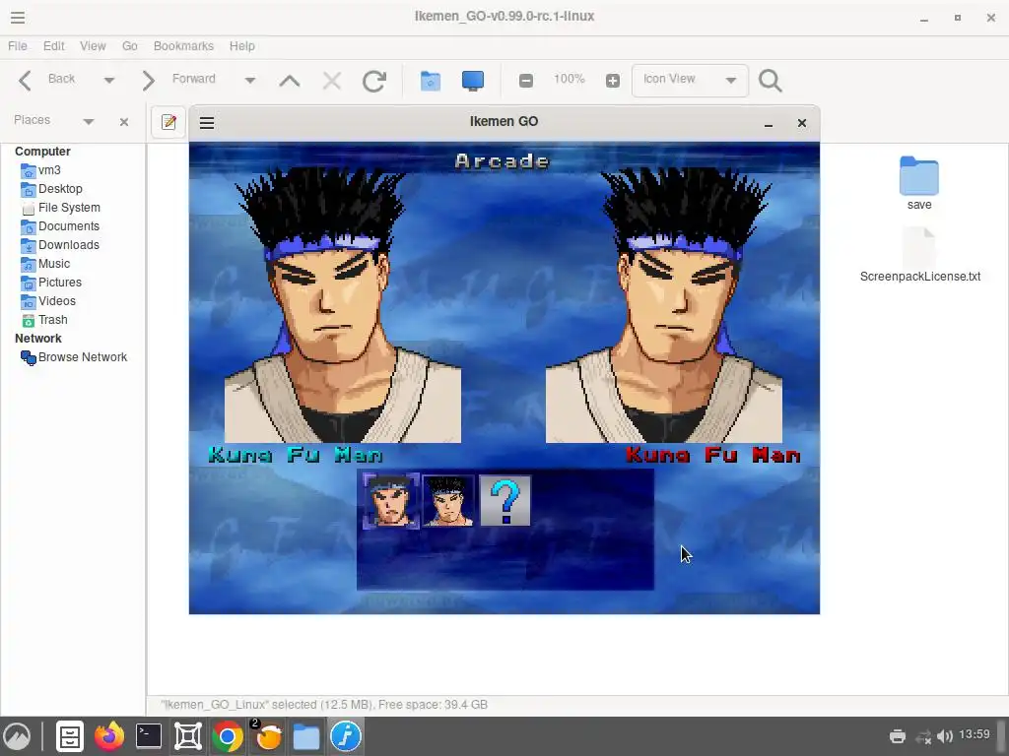Image resolution: width=1009 pixels, height=756 pixels.
Task: Open the Home folder toolbar icon
Action: coord(431,81)
